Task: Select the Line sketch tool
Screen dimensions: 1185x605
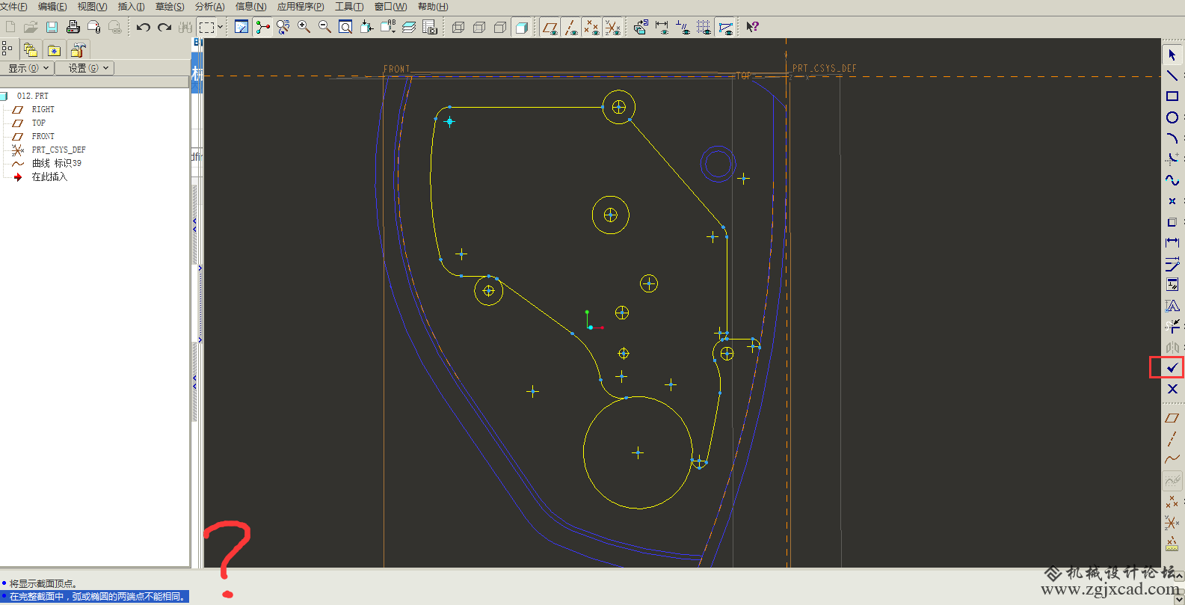Action: click(x=1172, y=76)
